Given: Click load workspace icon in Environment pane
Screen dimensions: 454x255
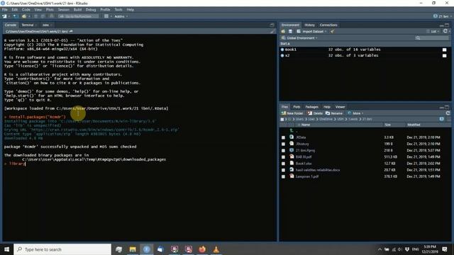Looking at the screenshot, I should [283, 31].
